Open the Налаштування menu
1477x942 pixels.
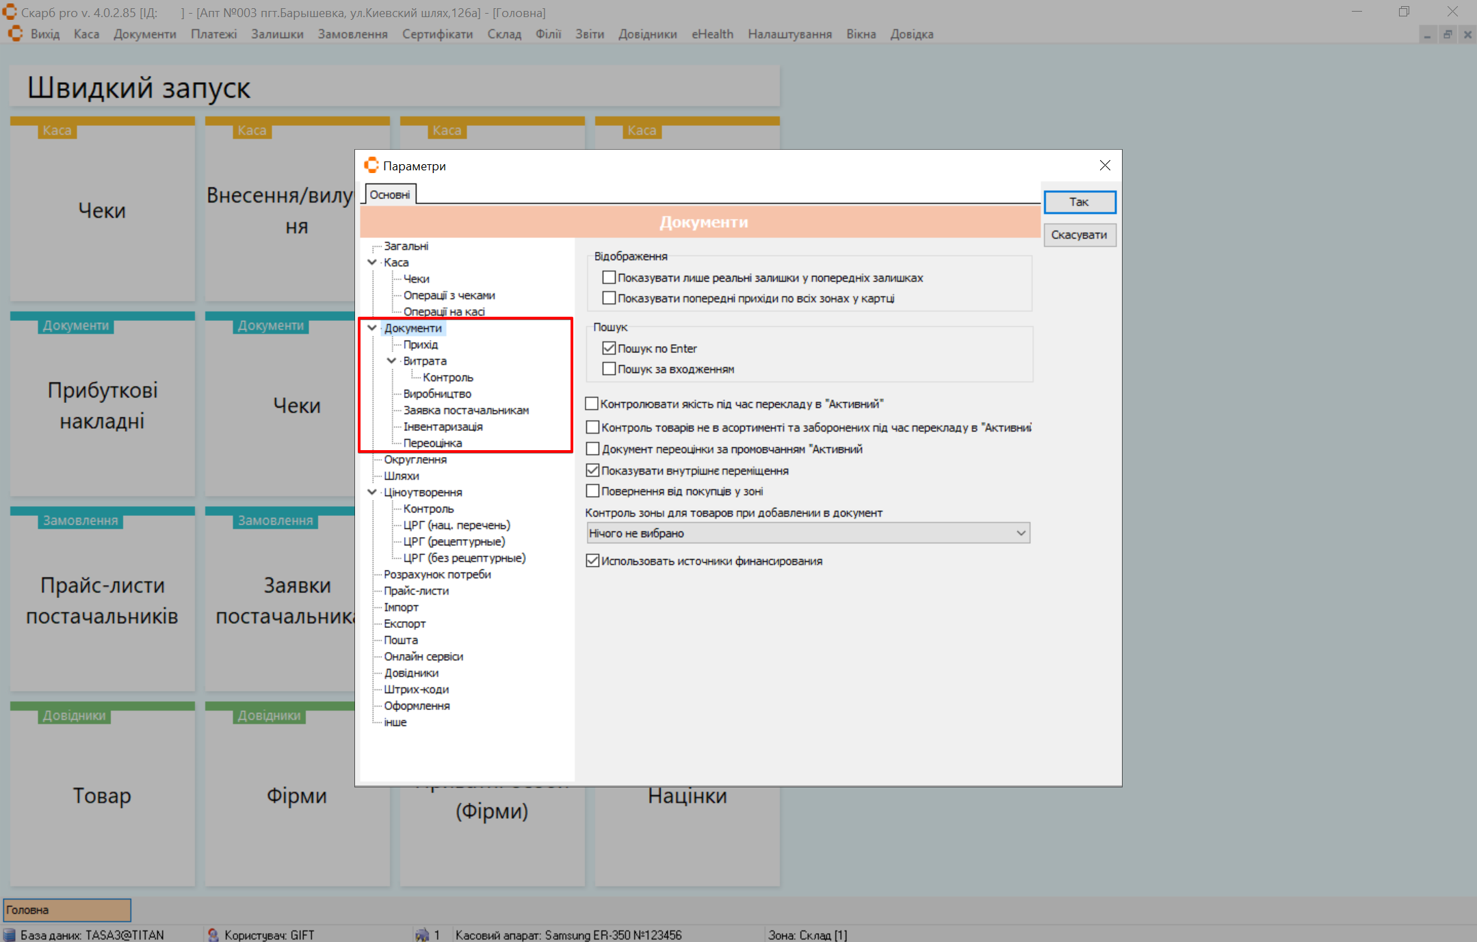(789, 34)
